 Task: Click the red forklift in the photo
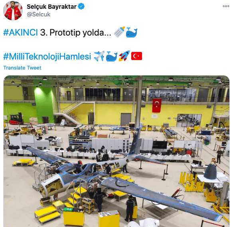pos(16,119)
